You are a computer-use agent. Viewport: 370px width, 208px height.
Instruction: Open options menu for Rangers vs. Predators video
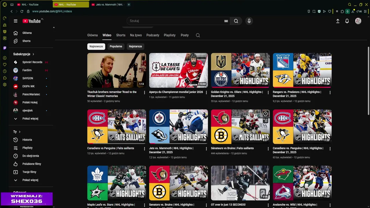(x=330, y=92)
